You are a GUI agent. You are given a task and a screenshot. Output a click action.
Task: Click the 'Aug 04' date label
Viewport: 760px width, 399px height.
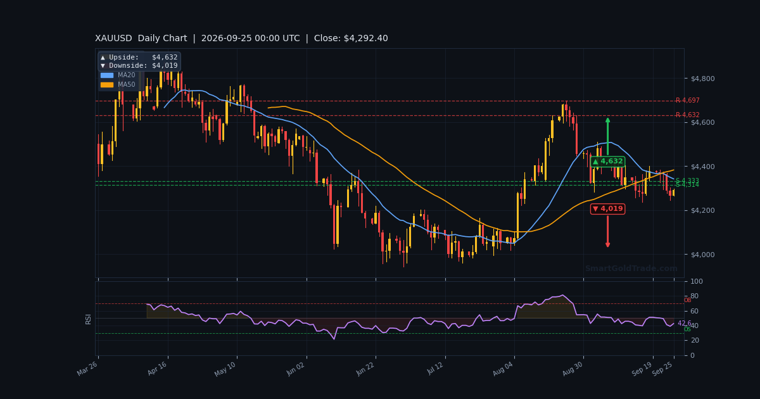pos(503,369)
